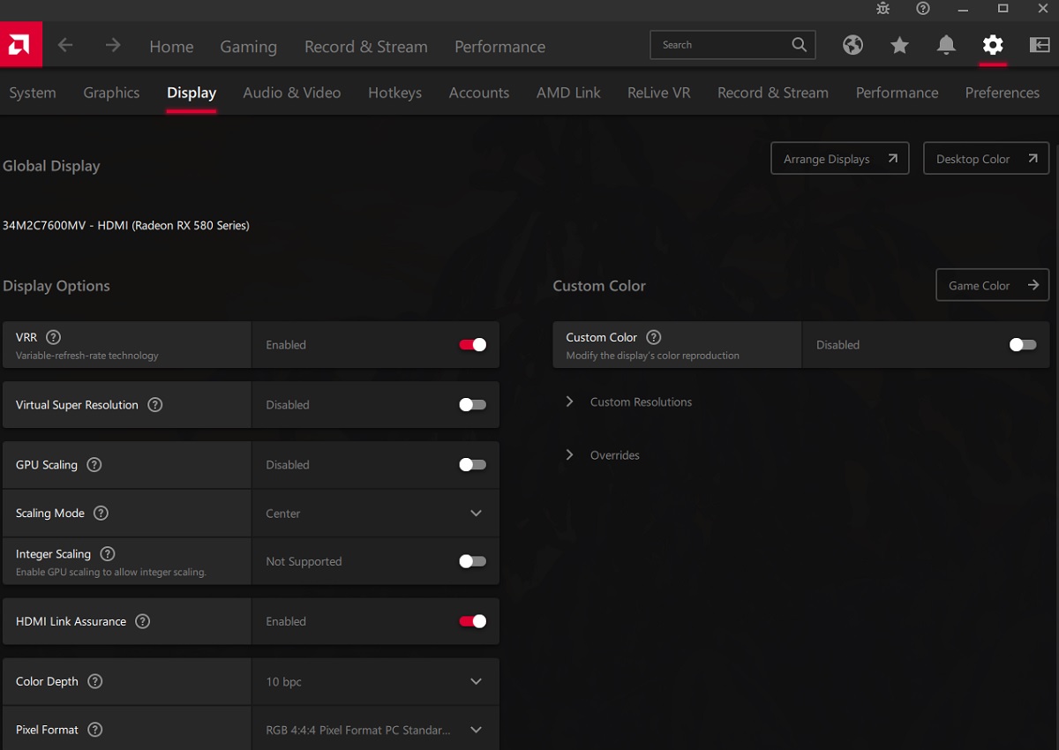Switch to the Preferences tab

[1003, 93]
